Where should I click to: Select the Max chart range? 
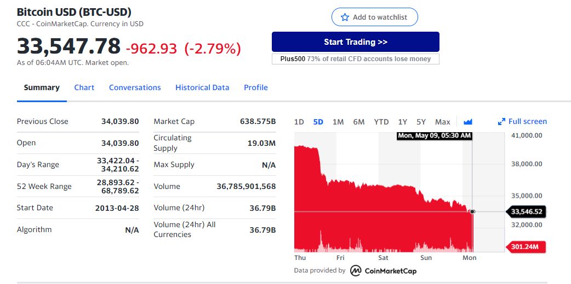tap(443, 122)
